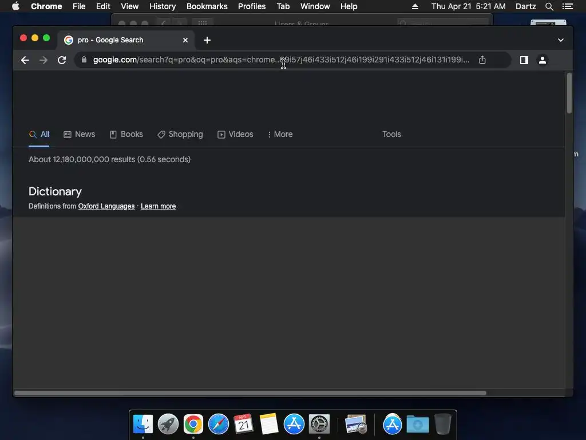The image size is (586, 440).
Task: Click the address bar URL
Action: [281, 60]
